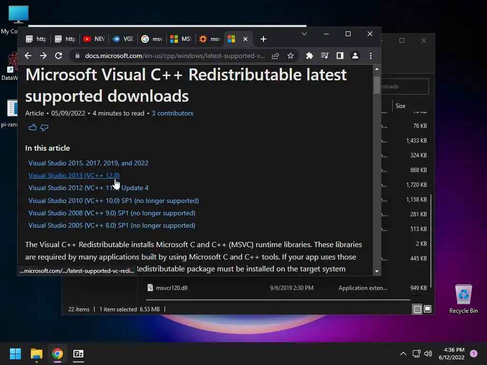The height and width of the screenshot is (365, 487).
Task: Open the Visual Studio 2005 SP1 link
Action: tap(112, 225)
